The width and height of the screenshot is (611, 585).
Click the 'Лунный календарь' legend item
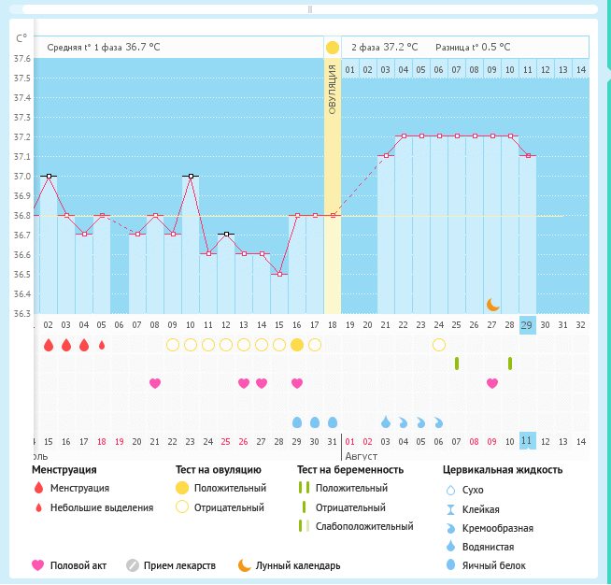pyautogui.click(x=289, y=565)
